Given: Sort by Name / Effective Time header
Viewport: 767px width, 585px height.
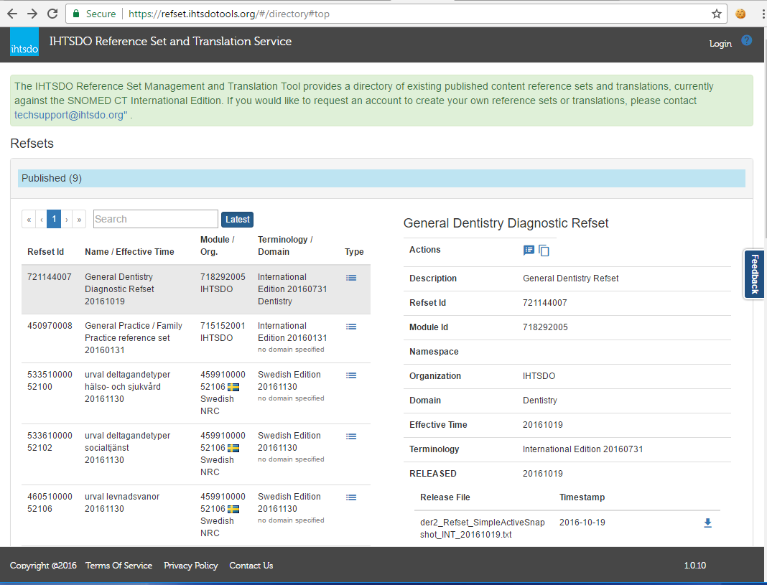Looking at the screenshot, I should coord(129,252).
